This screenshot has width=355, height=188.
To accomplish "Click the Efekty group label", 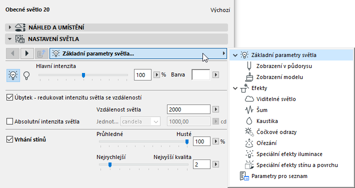I will coord(259,88).
